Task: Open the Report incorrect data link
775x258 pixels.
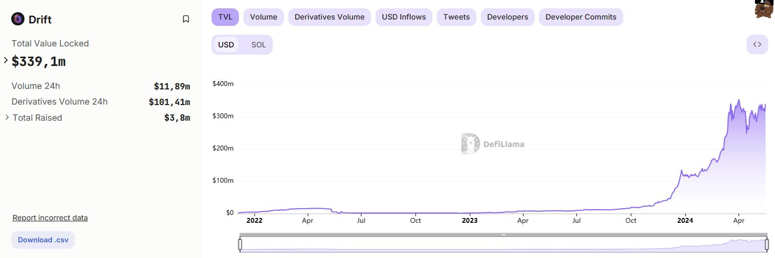Action: pyautogui.click(x=50, y=218)
